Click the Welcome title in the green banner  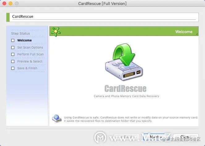184,32
